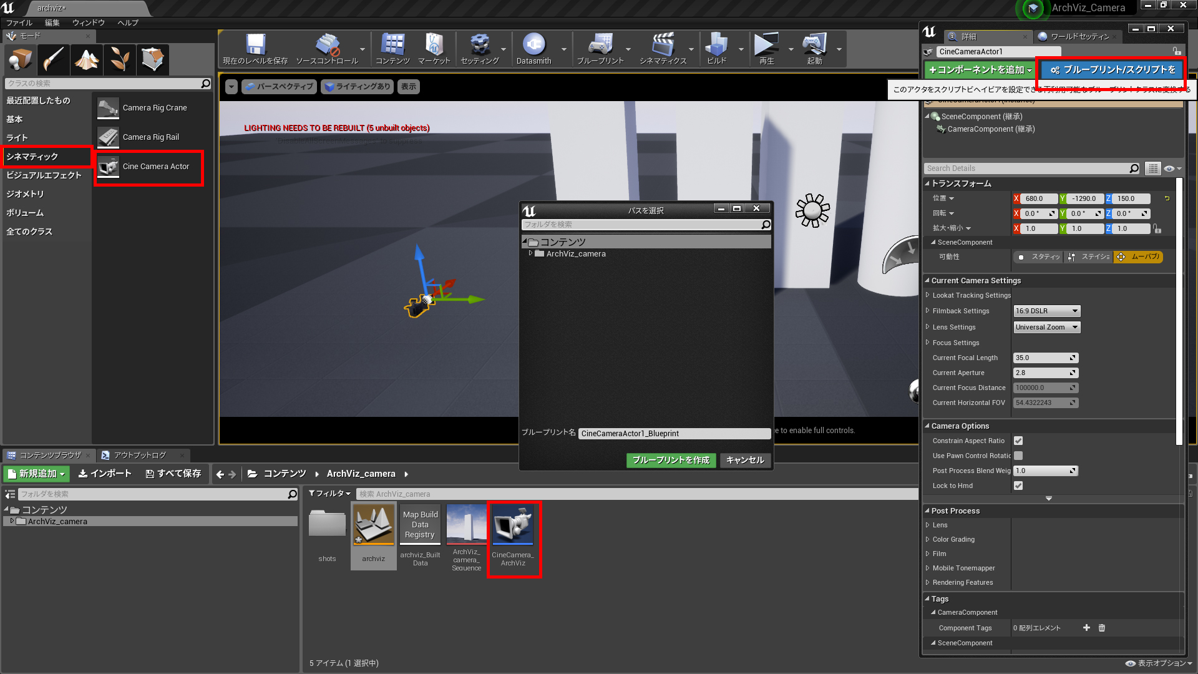Click the Save All (すべて保存) button
This screenshot has height=674, width=1198.
pyautogui.click(x=173, y=474)
